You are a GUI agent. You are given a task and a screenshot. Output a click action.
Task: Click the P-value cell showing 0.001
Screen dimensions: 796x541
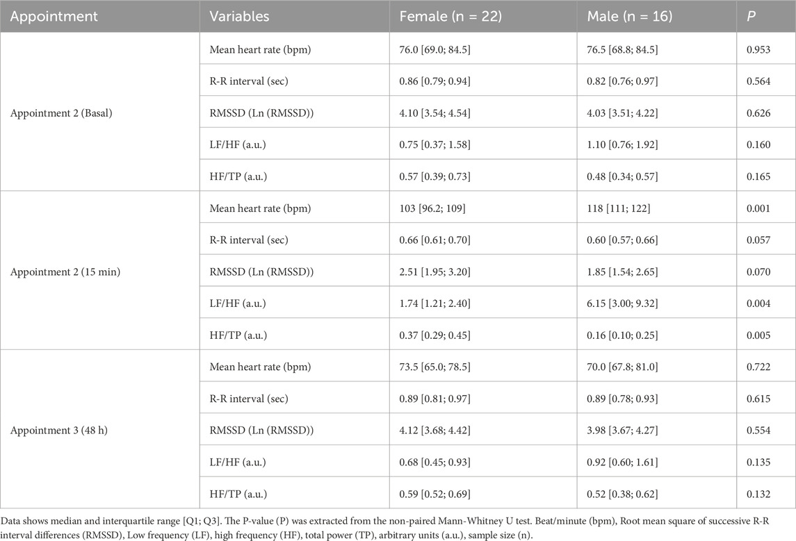pos(759,208)
